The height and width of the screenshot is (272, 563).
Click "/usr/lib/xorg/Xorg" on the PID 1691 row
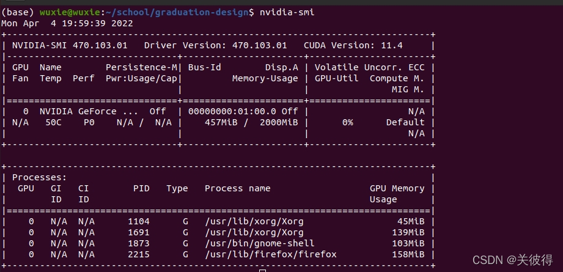coord(254,232)
